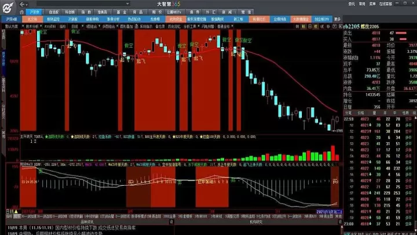The image size is (417, 235).
Task: Click the rb2205 螺纹2205 title
Action: (x=361, y=26)
